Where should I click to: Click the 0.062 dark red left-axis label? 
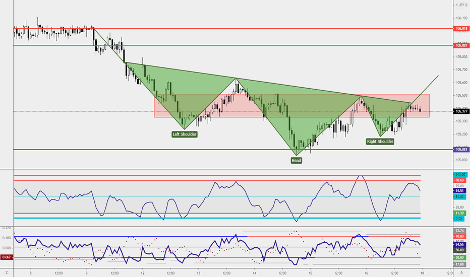pos(7,257)
